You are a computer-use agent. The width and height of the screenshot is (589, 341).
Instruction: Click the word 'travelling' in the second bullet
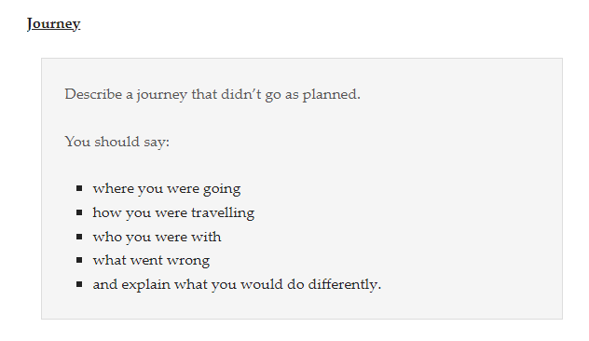223,213
